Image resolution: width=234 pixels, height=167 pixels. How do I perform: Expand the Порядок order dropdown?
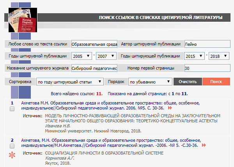coord(151,82)
